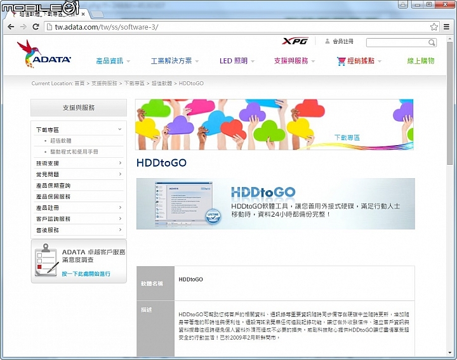457x360 pixels.
Task: Click the 首頁 breadcrumb link
Action: tap(79, 83)
